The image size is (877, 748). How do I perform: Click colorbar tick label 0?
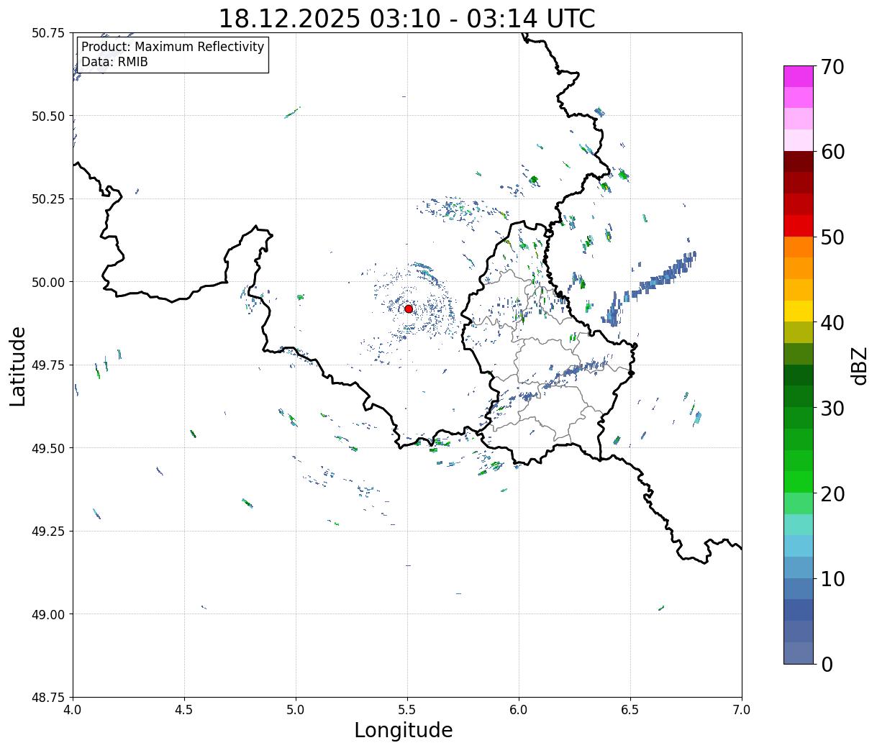click(826, 664)
